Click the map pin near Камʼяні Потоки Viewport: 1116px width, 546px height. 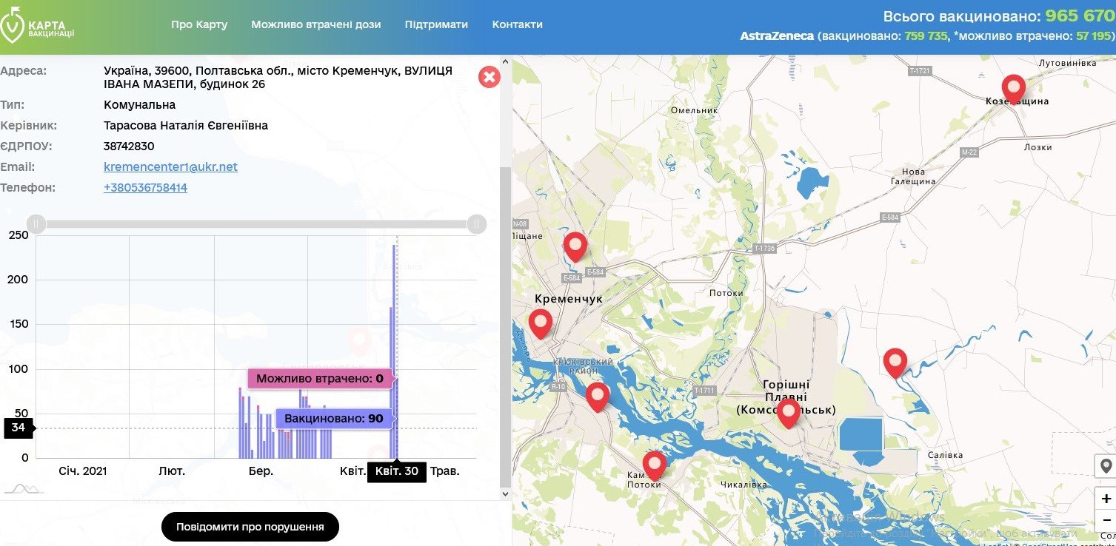tap(654, 465)
